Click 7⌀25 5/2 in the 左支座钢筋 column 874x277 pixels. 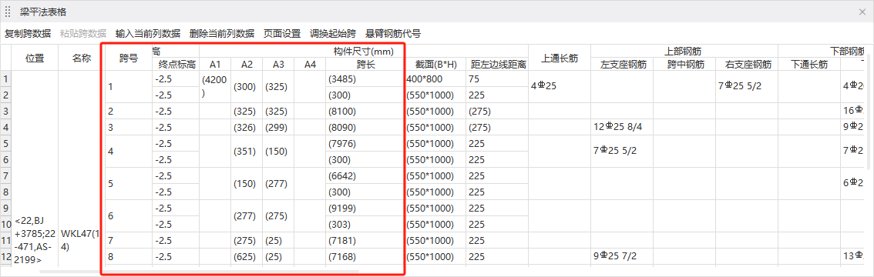pos(623,152)
